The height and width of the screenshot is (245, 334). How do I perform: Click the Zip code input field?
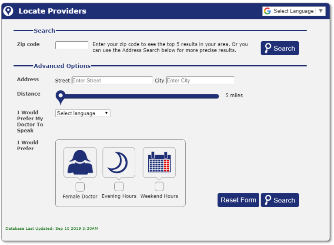(72, 45)
